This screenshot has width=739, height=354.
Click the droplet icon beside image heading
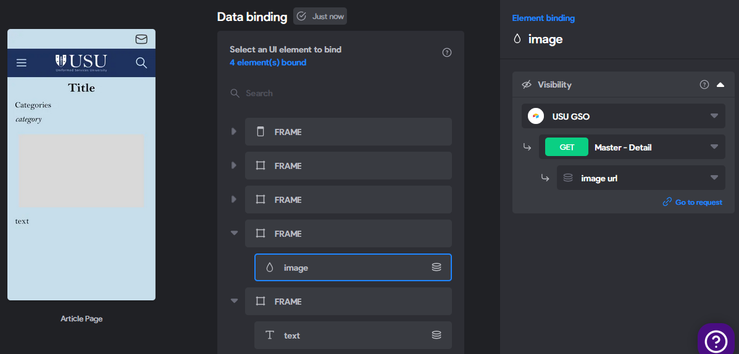[x=517, y=39]
